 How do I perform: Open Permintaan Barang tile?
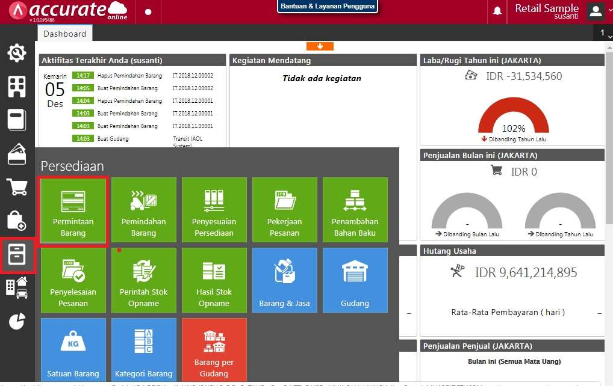(73, 210)
